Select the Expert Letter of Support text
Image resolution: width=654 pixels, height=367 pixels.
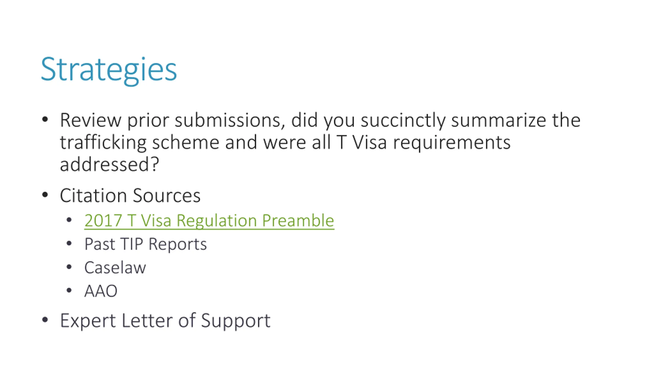165,321
